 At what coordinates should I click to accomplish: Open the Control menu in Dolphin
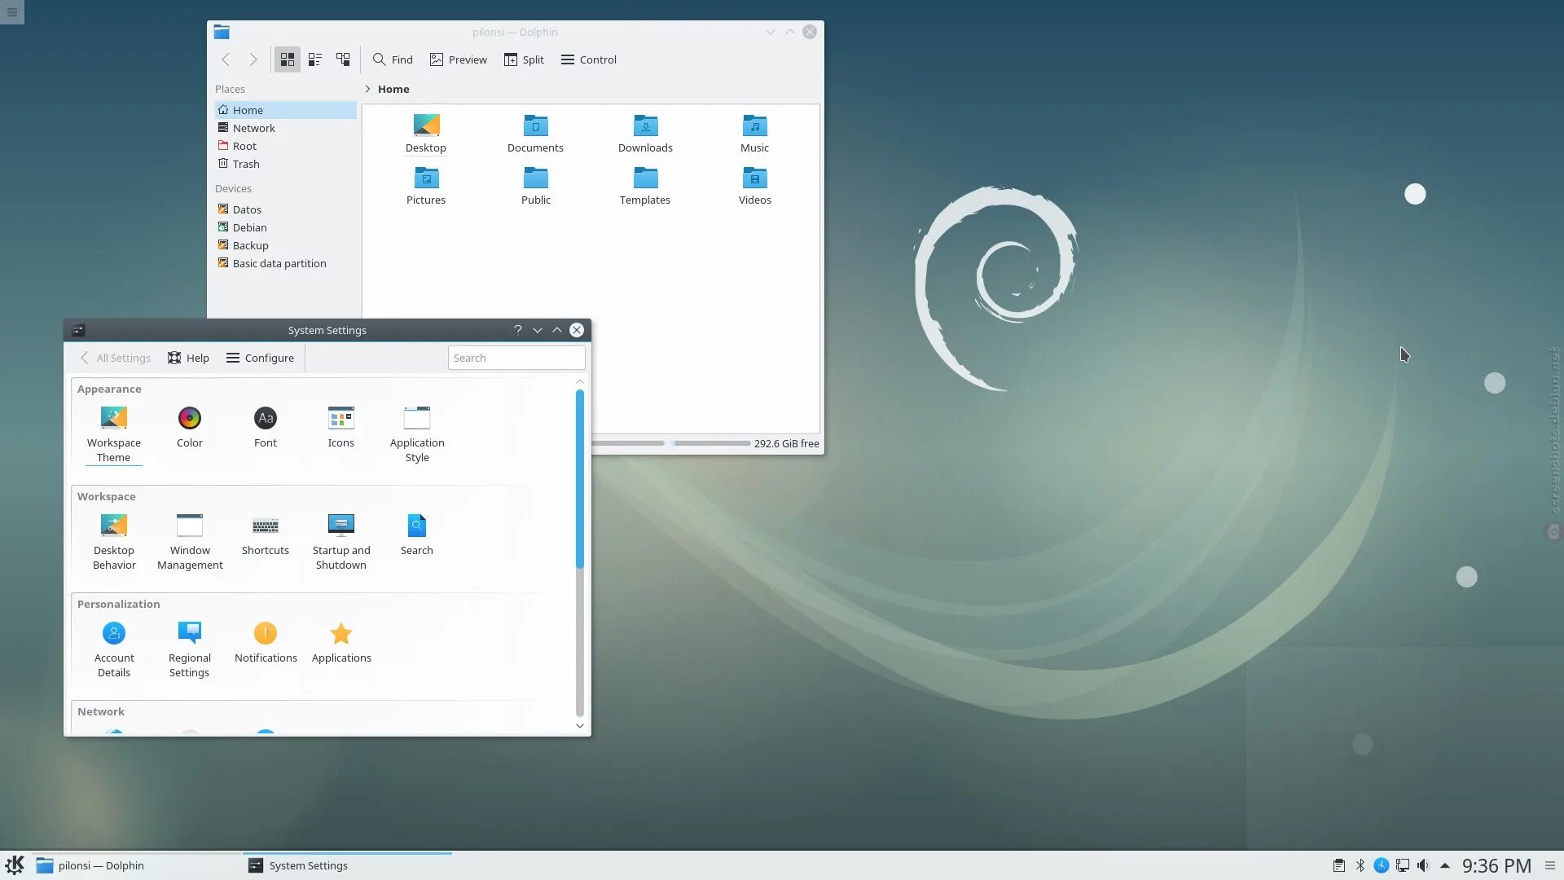click(588, 59)
